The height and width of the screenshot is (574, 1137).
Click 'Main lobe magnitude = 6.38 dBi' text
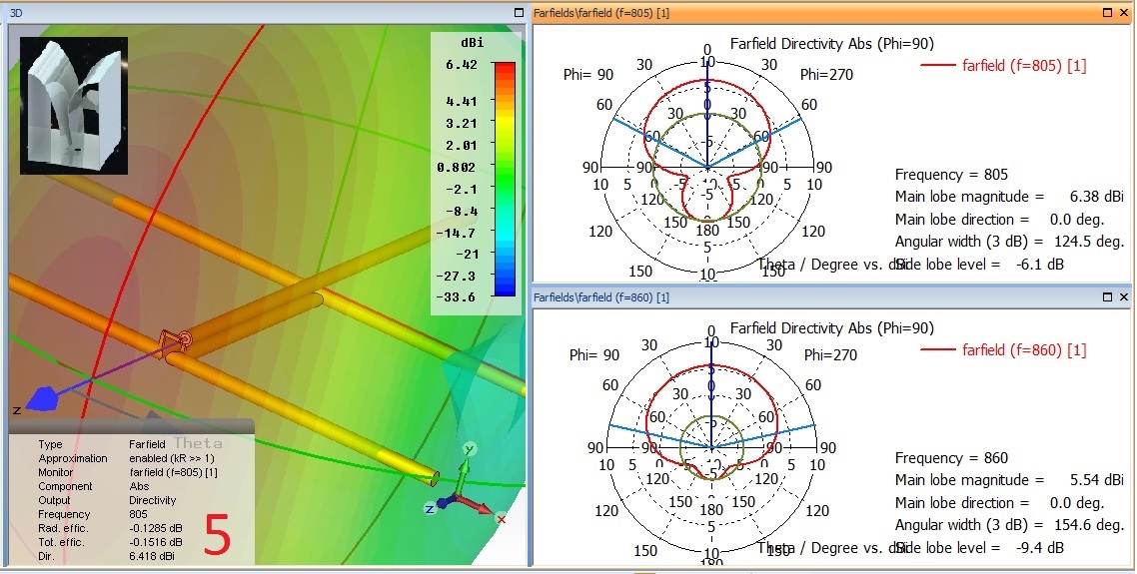[x=1009, y=197]
